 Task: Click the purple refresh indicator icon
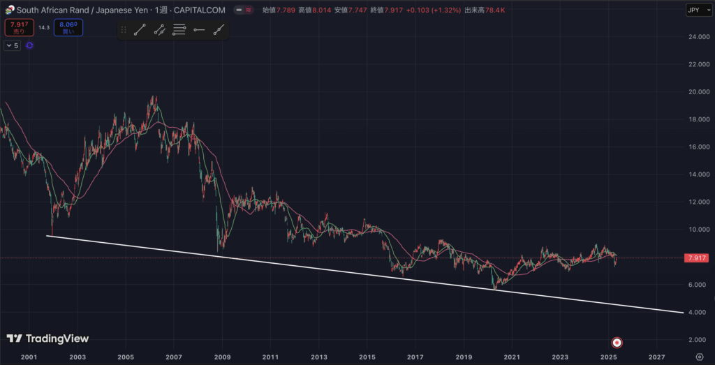pos(29,45)
